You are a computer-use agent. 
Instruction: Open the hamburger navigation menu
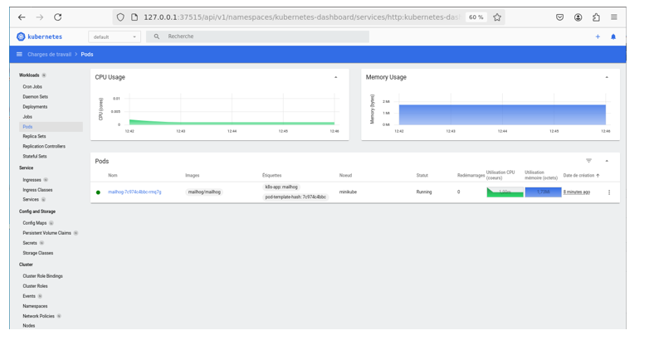click(19, 55)
